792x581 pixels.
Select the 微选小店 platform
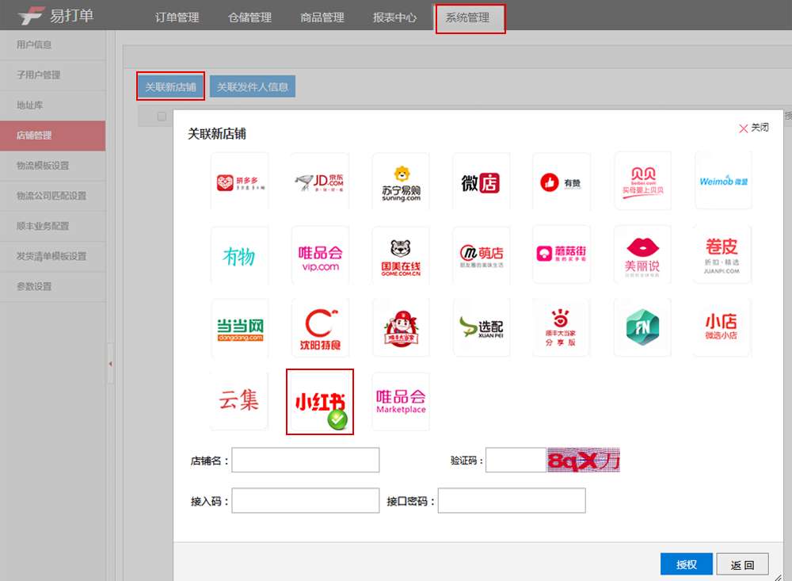722,327
